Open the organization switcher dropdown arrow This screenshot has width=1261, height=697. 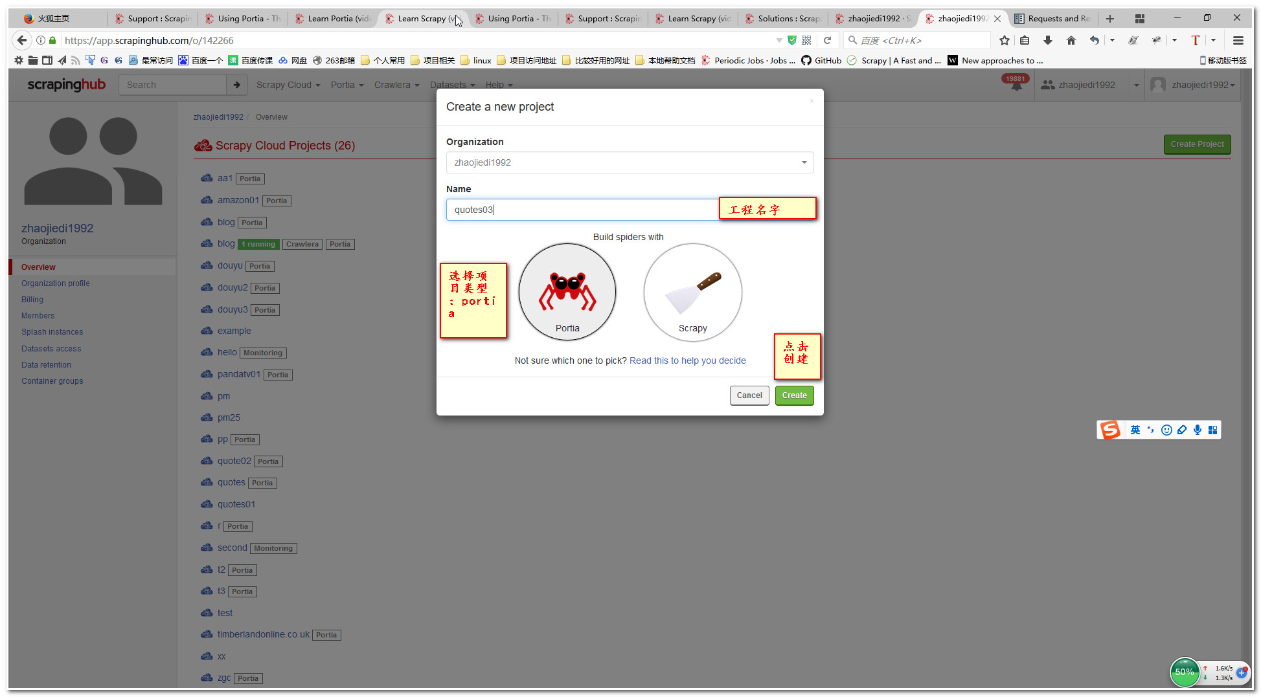coord(1136,85)
